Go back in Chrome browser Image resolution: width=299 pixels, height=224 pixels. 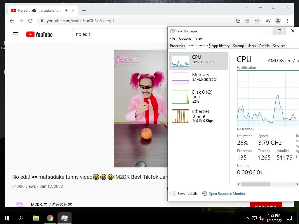coord(12,21)
